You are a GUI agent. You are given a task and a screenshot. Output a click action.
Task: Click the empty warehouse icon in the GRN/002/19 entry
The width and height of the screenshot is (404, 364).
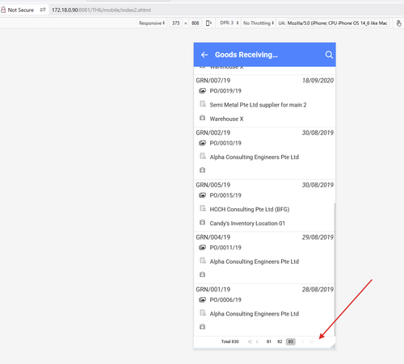pos(202,170)
